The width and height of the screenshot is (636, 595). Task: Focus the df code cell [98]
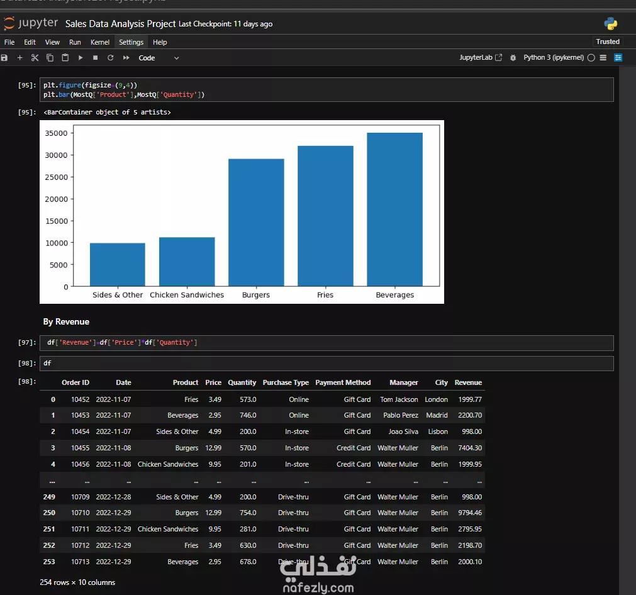pyautogui.click(x=326, y=364)
